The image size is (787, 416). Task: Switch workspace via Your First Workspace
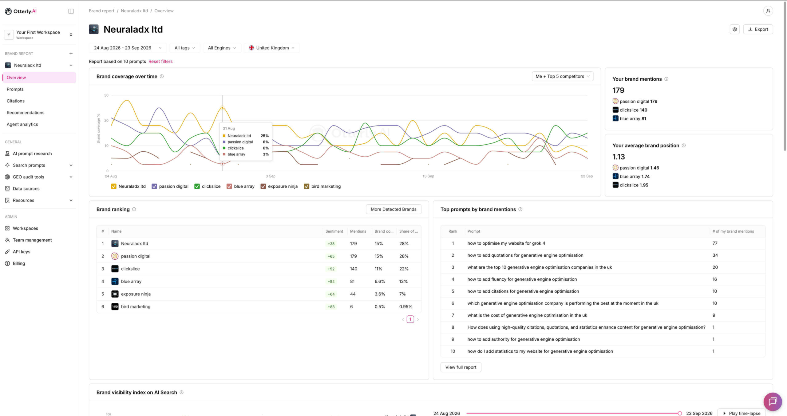[x=39, y=35]
